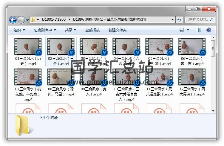Screen dimensions: 224x146
Task: Click filename text 08三合风水（禄神、马星）.mp4
Action: tap(61, 92)
